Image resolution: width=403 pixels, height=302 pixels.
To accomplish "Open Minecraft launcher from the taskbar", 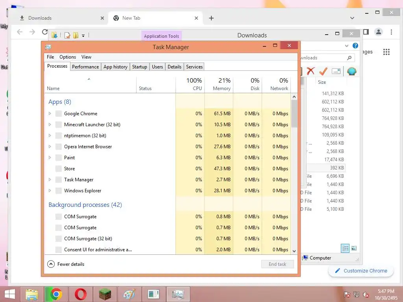I will coord(105,294).
